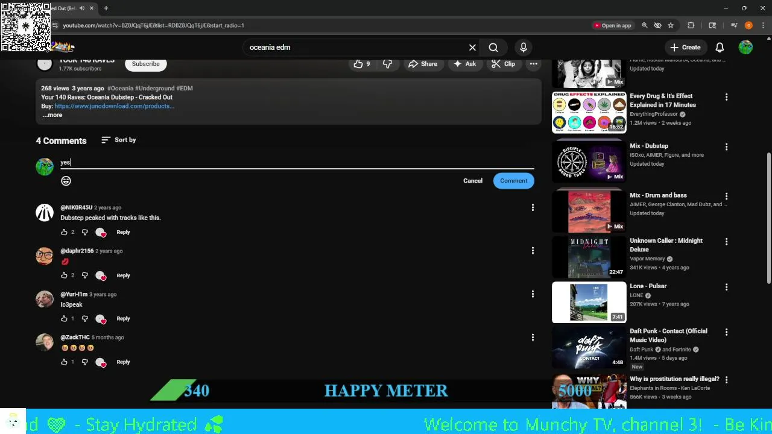Open menu for Daft Punk - Contact video
This screenshot has width=772, height=434.
tap(726, 332)
